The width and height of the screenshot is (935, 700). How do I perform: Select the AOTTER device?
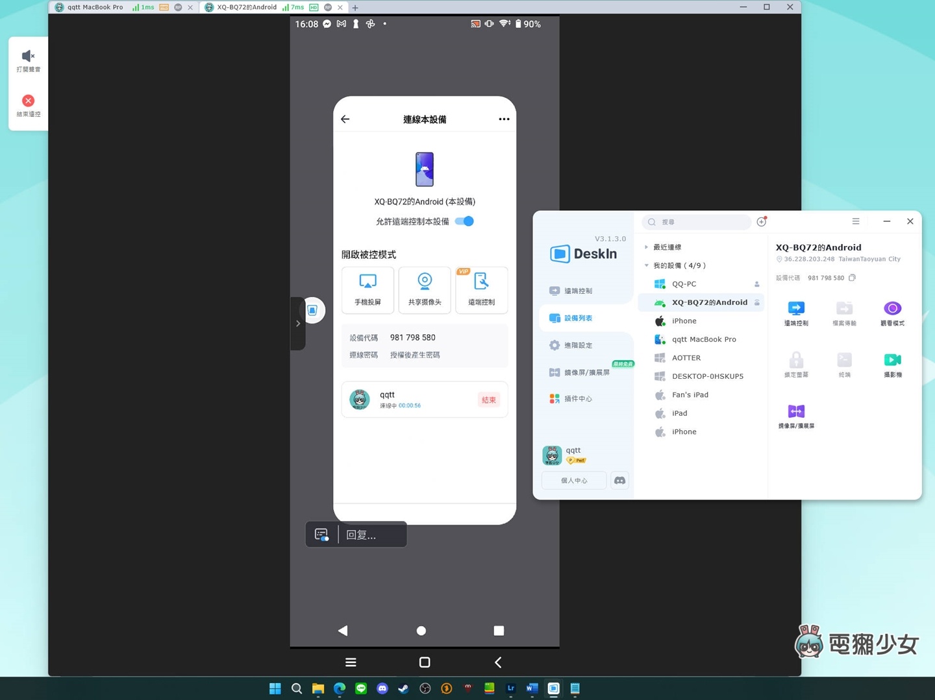[701, 358]
